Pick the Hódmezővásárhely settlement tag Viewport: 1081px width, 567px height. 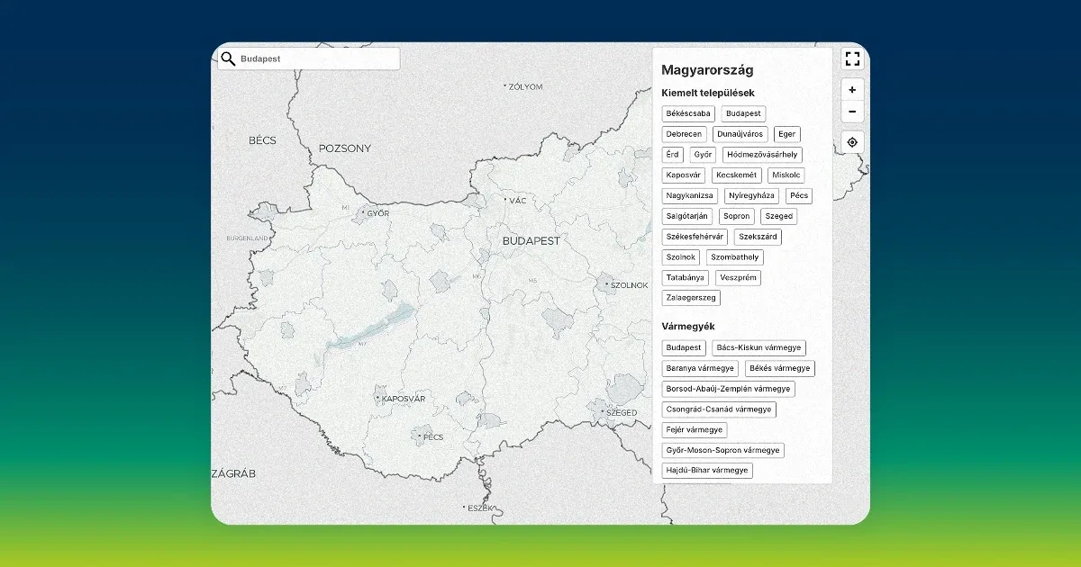[761, 155]
